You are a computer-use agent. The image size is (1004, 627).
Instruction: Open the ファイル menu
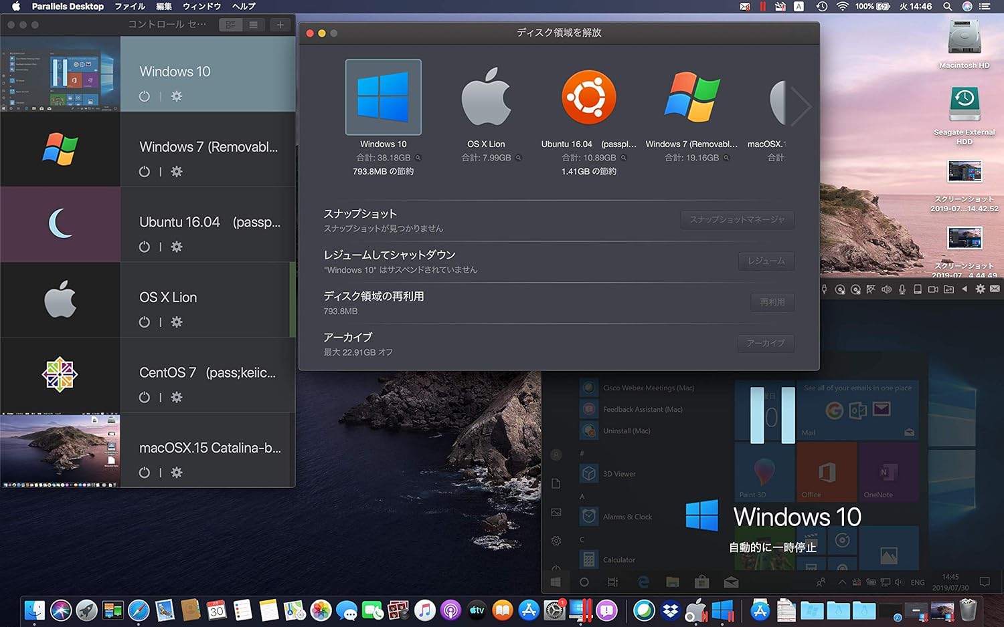tap(130, 6)
